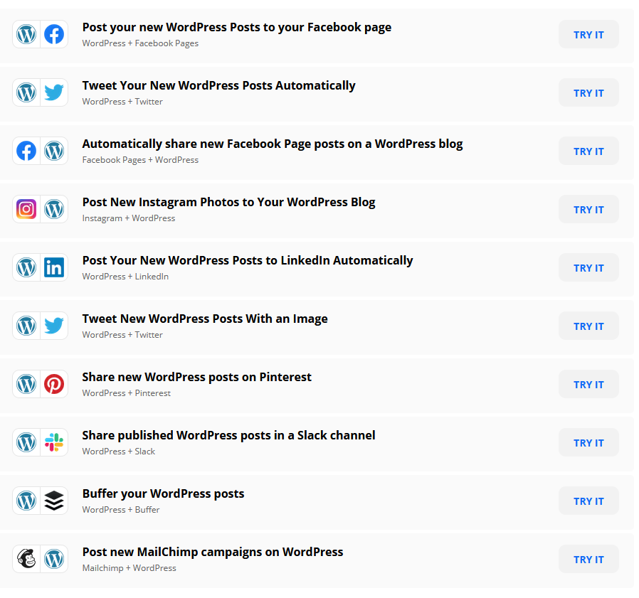Click the Slack icon in the Slack channel row
Image resolution: width=639 pixels, height=598 pixels.
click(x=54, y=442)
